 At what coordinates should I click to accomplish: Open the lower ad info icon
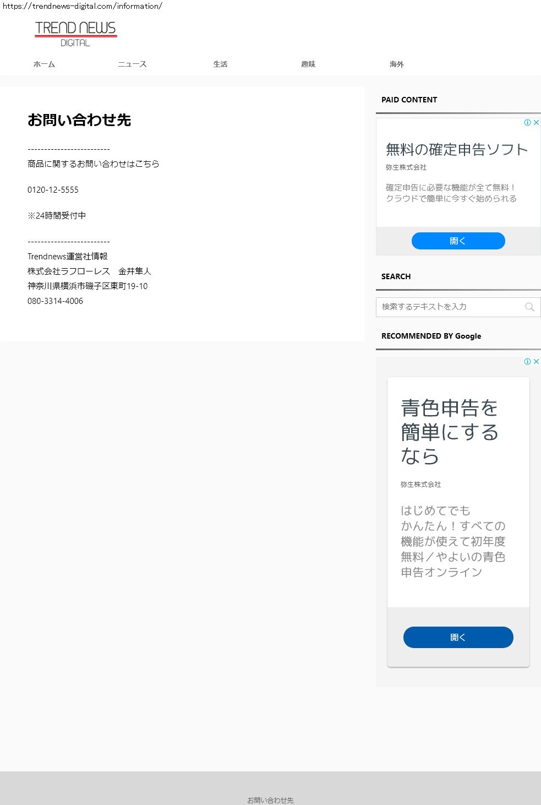click(527, 361)
